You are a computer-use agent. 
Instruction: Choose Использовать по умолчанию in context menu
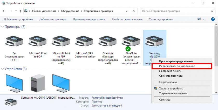[x=177, y=66]
